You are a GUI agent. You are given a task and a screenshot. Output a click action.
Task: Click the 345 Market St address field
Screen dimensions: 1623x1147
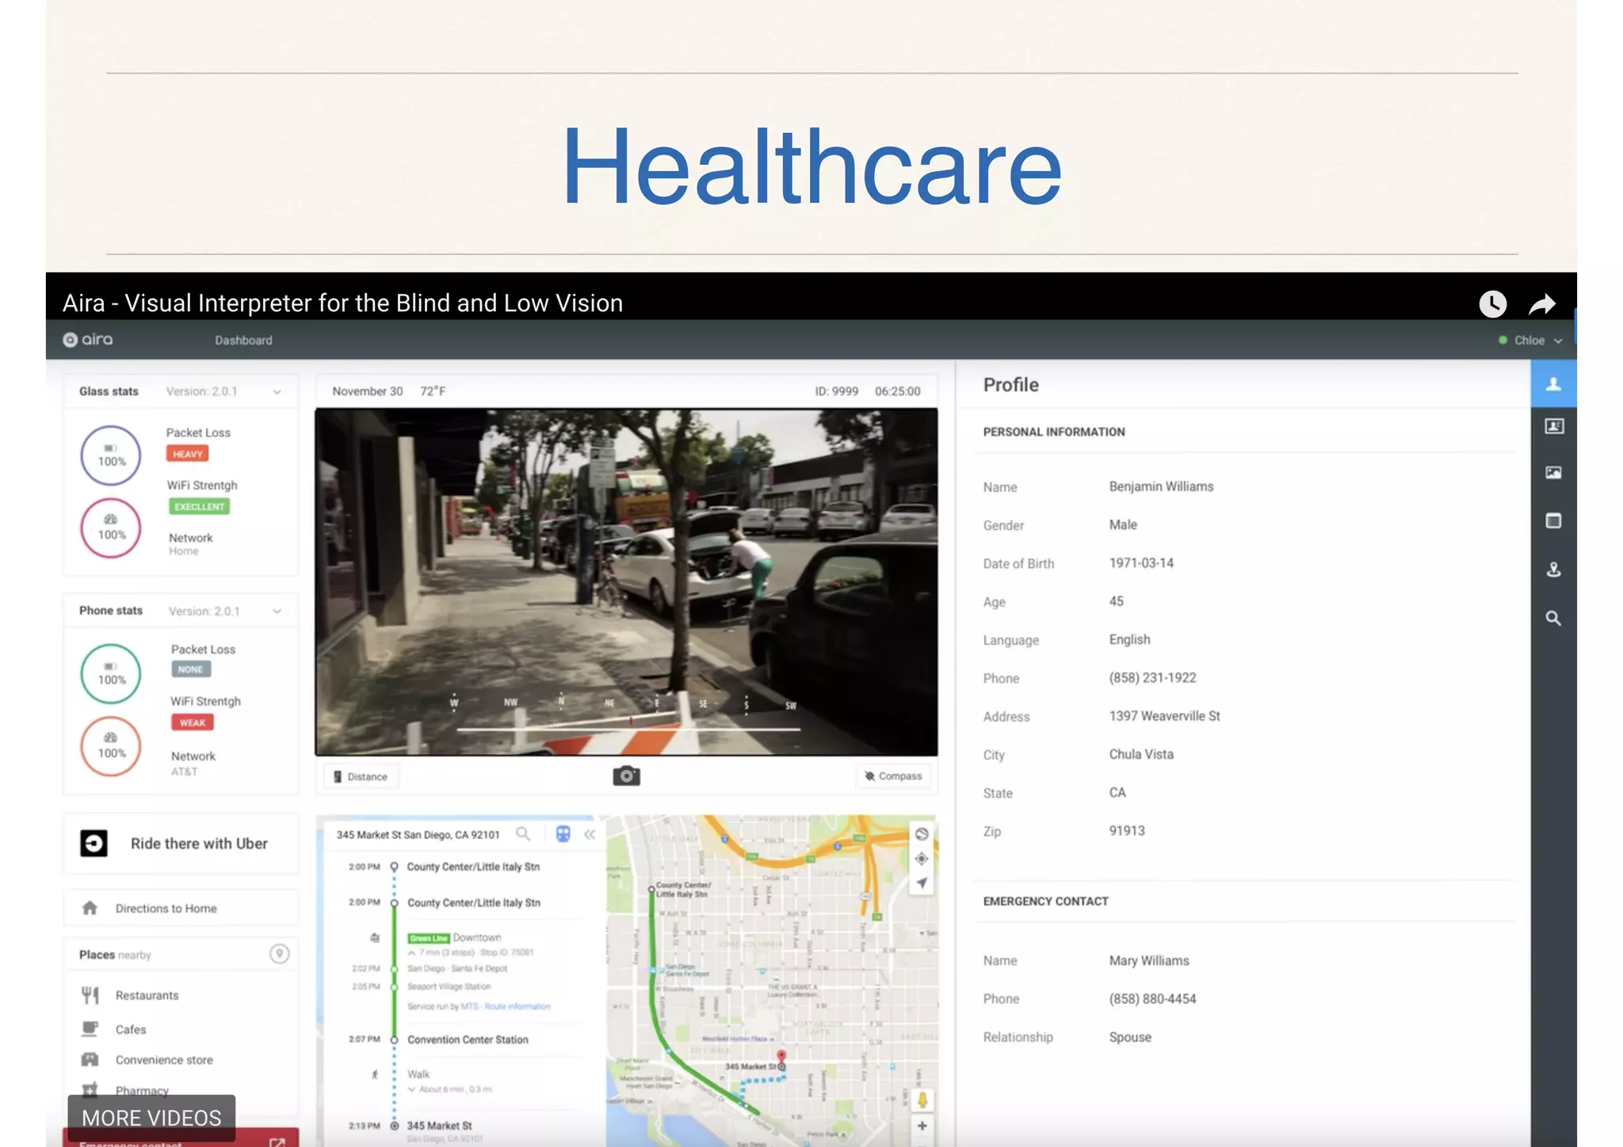pyautogui.click(x=418, y=835)
